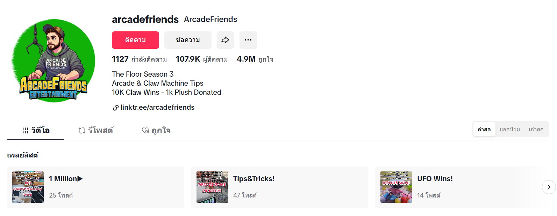
Task: Switch to the รีโพสต์ reposts tab
Action: click(100, 131)
